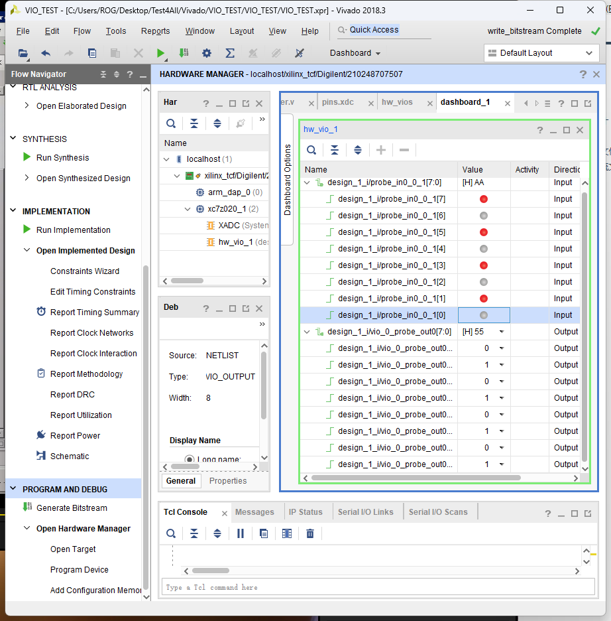Collapse all in the Hardware panel toolbar
The height and width of the screenshot is (621, 611).
194,123
